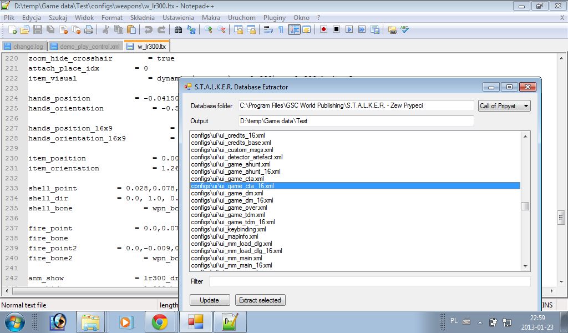Click the Open file toolbar icon
Screen dimensions: 568x333
(24, 30)
